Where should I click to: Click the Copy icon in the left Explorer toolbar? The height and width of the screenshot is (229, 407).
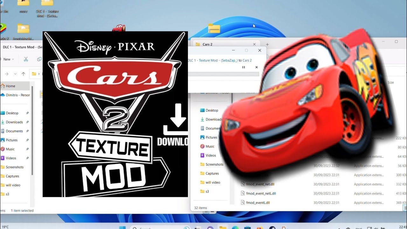click(x=39, y=59)
